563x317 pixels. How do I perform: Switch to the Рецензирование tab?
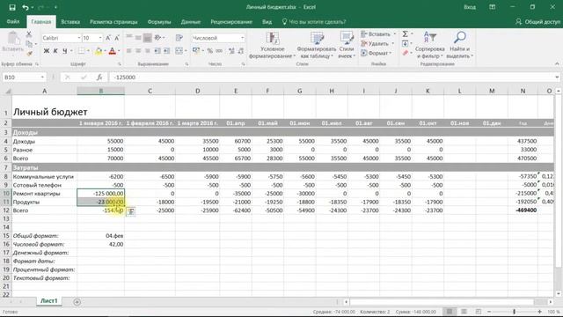(231, 21)
